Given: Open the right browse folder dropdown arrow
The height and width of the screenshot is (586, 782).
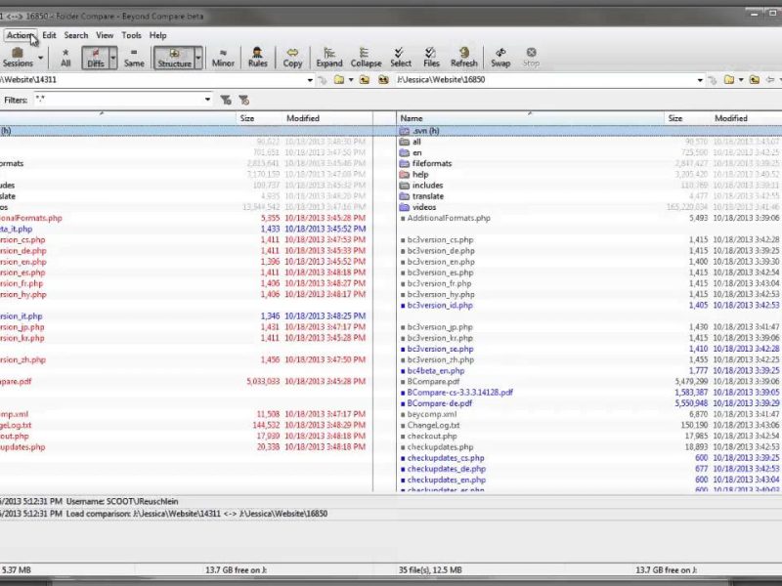Looking at the screenshot, I should point(741,80).
